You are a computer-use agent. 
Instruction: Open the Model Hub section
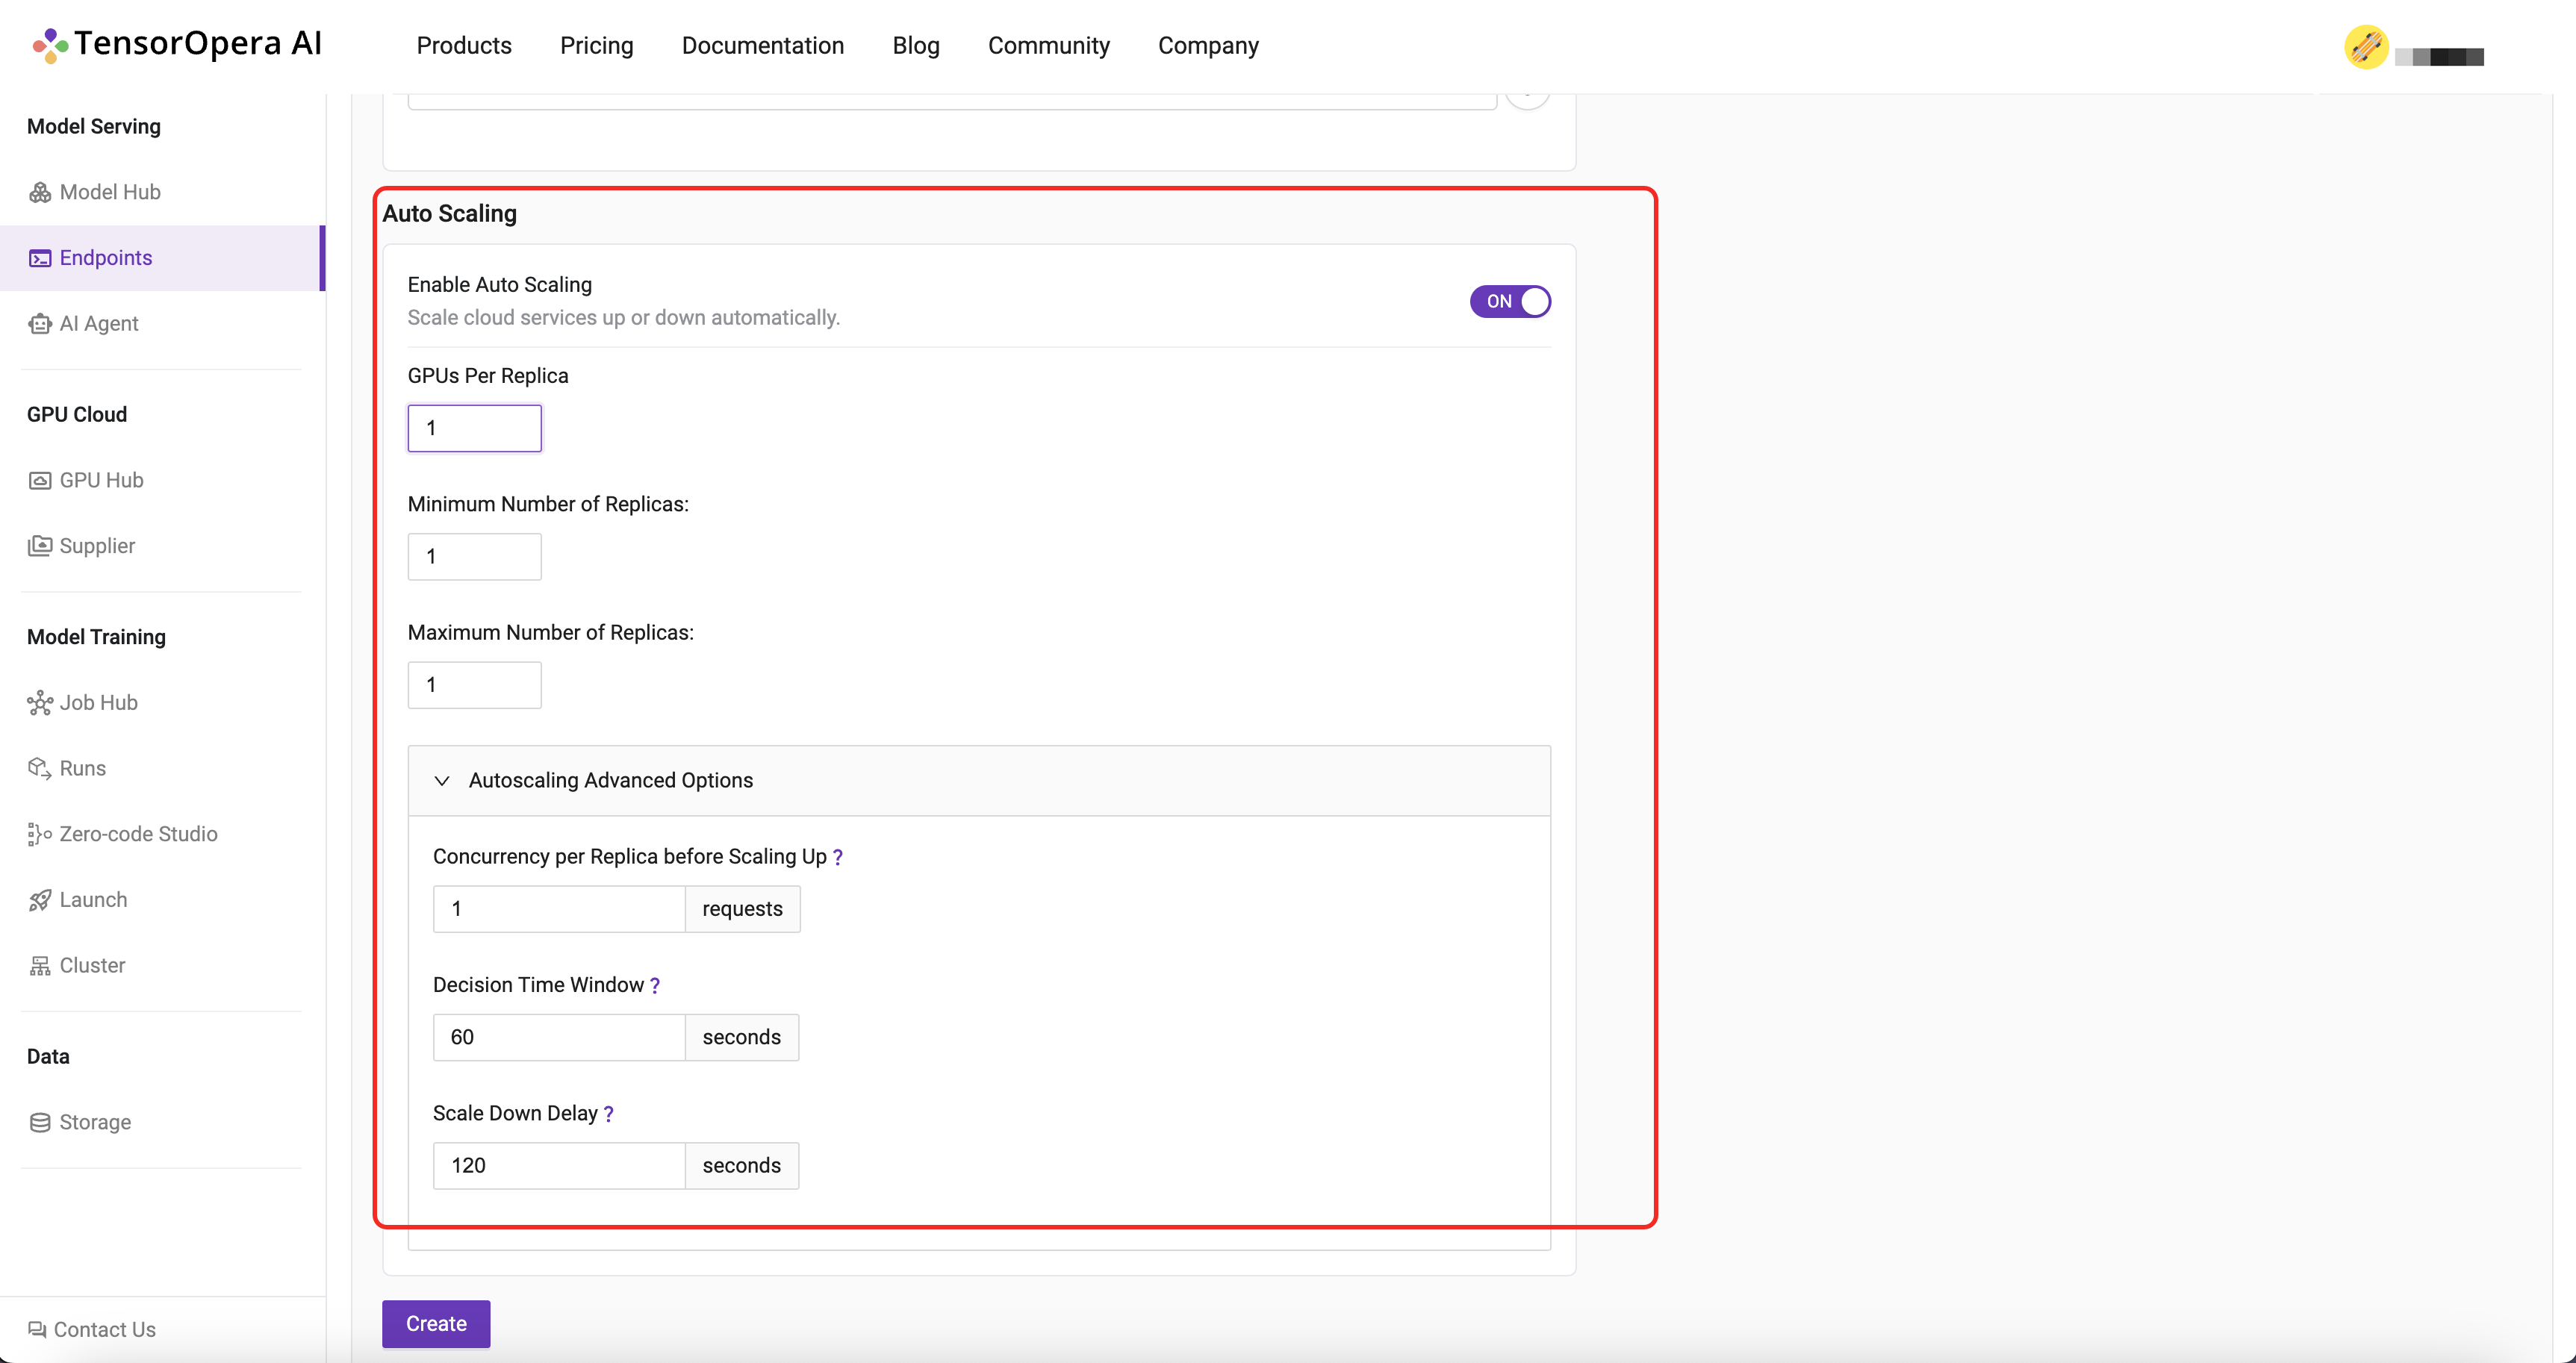coord(111,191)
